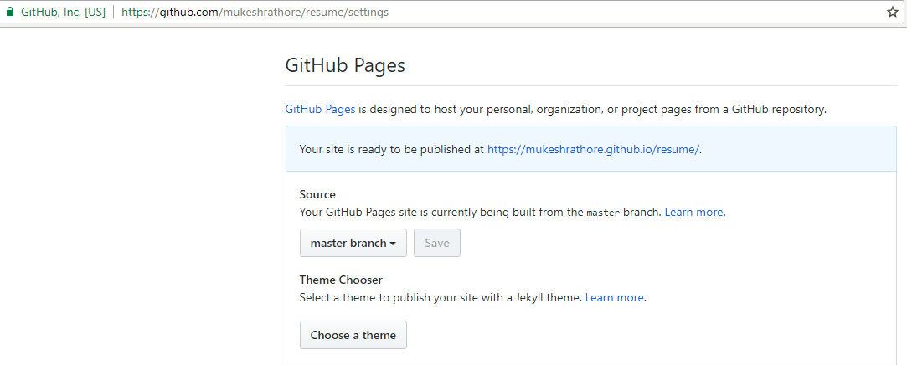Open the mukeshrathore.github.io/resume/ site link
907x365 pixels.
(x=593, y=149)
